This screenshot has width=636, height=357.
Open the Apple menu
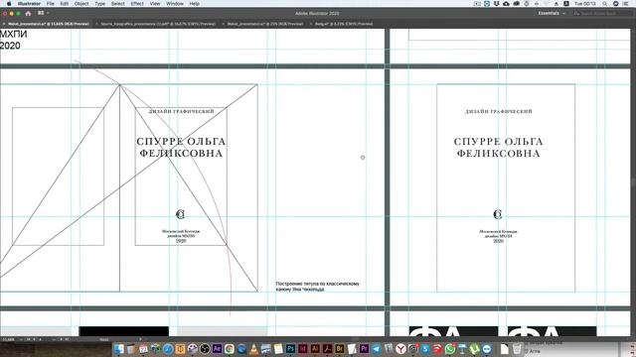click(9, 4)
